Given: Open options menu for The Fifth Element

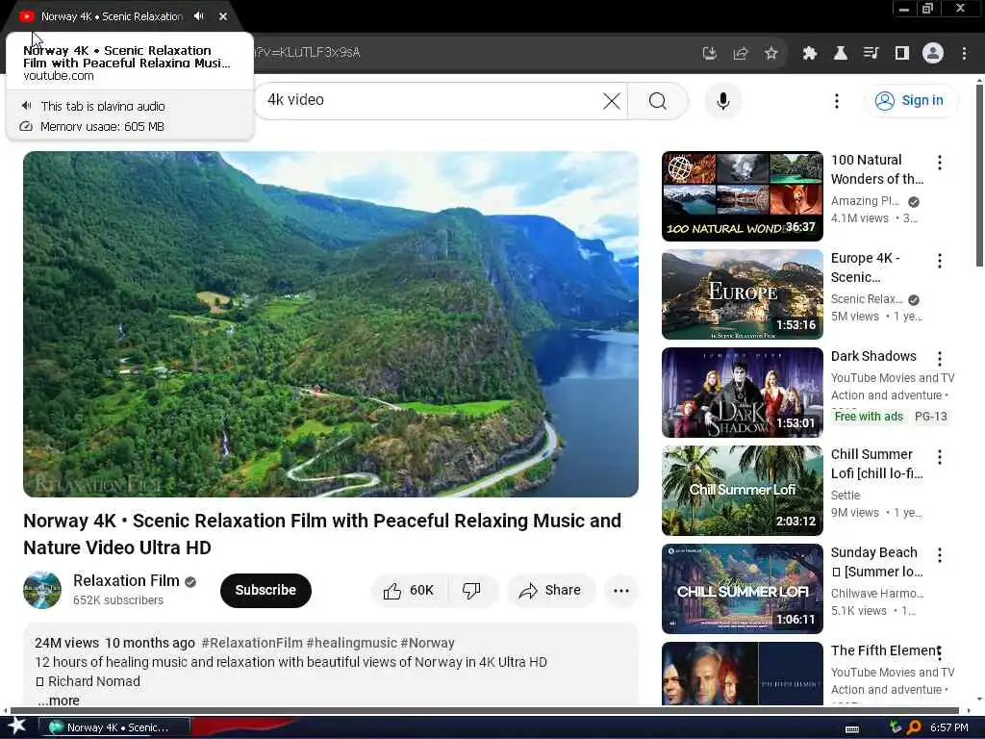Looking at the screenshot, I should [939, 653].
